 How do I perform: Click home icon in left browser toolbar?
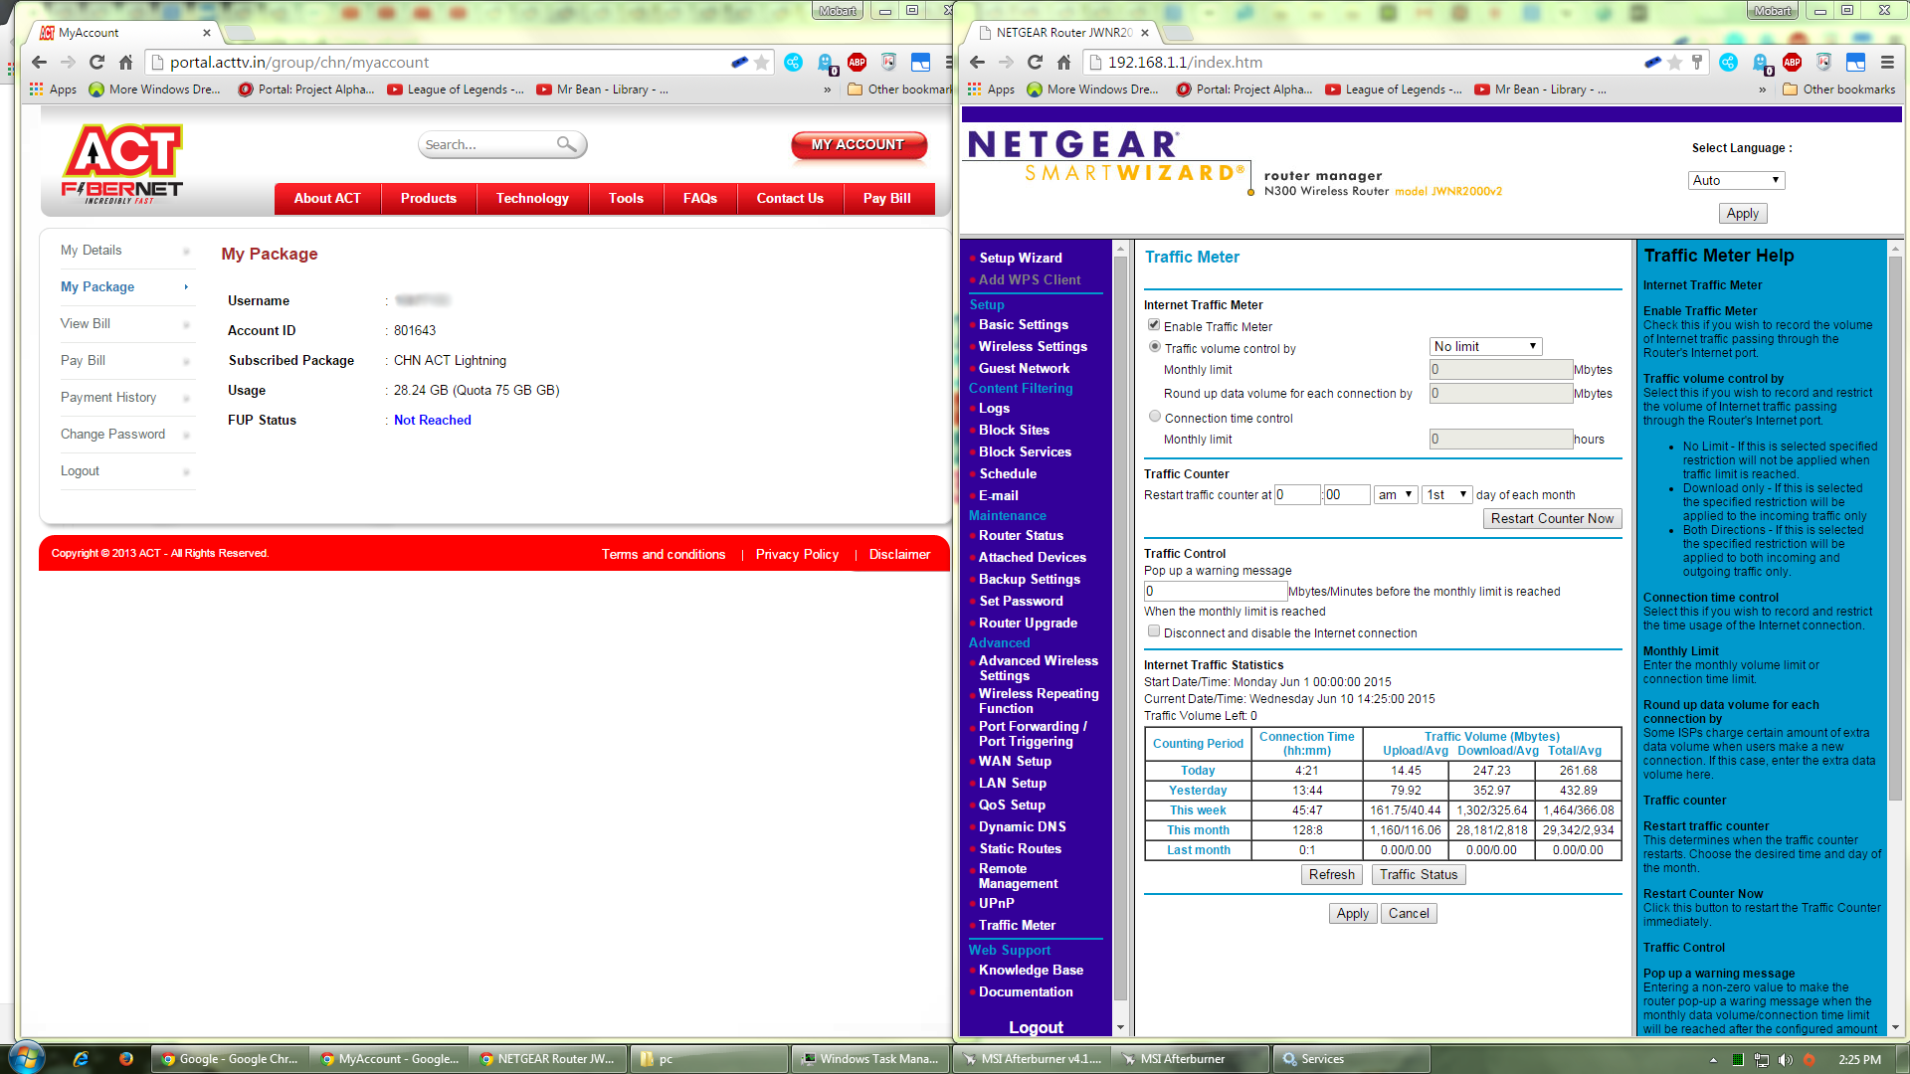125,62
